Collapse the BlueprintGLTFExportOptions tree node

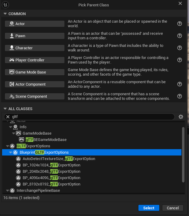[x=11, y=152]
